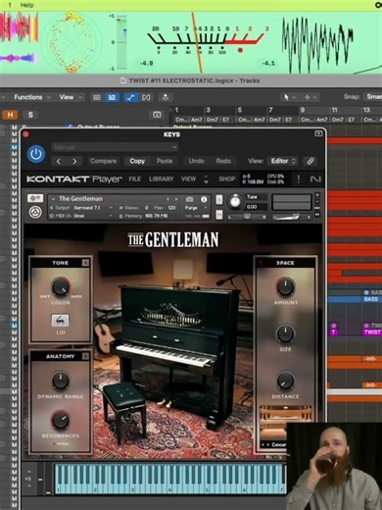Image resolution: width=382 pixels, height=510 pixels.
Task: Open the pointer tool dropdown
Action: pyautogui.click(x=289, y=97)
